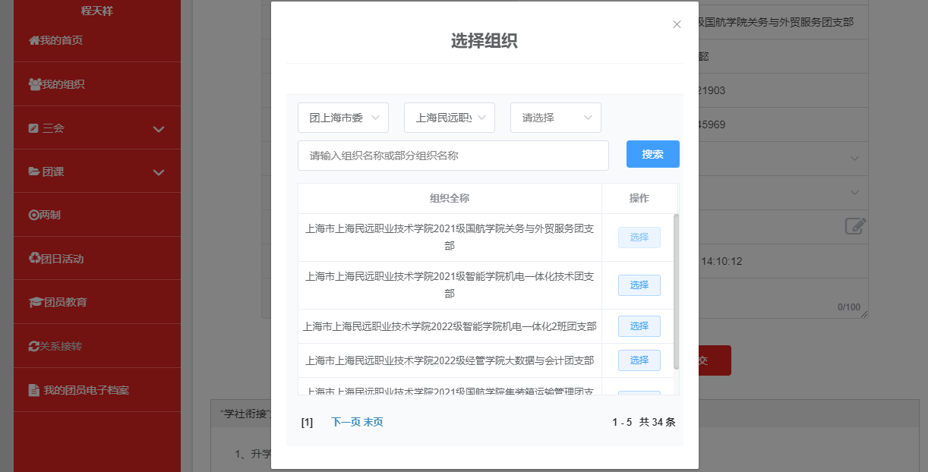The image size is (928, 472).
Task: Click the pencil edit icon behind dialog
Action: coord(855,226)
